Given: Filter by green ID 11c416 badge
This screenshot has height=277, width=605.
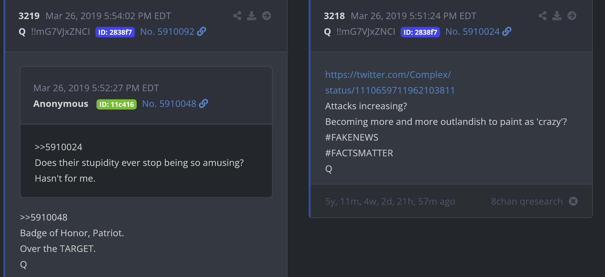Looking at the screenshot, I should pos(116,104).
